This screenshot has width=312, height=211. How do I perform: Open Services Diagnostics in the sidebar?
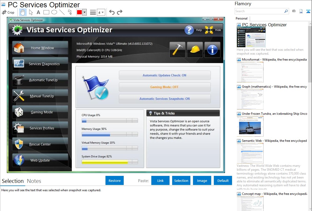coord(40,64)
